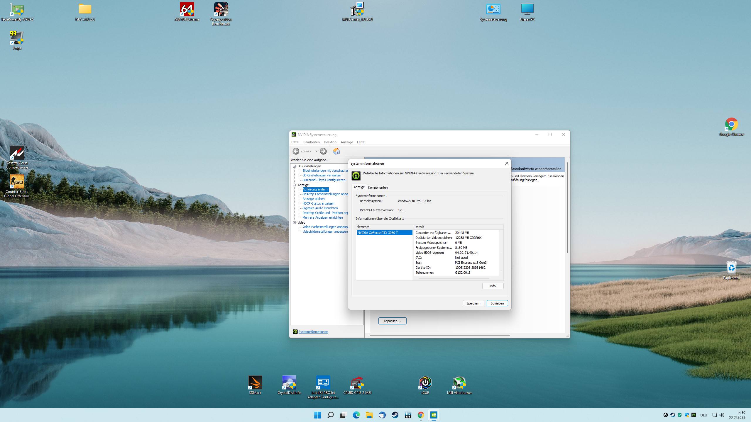751x422 pixels.
Task: Open the NVIDIA settings icon in system tray
Action: tap(694, 415)
